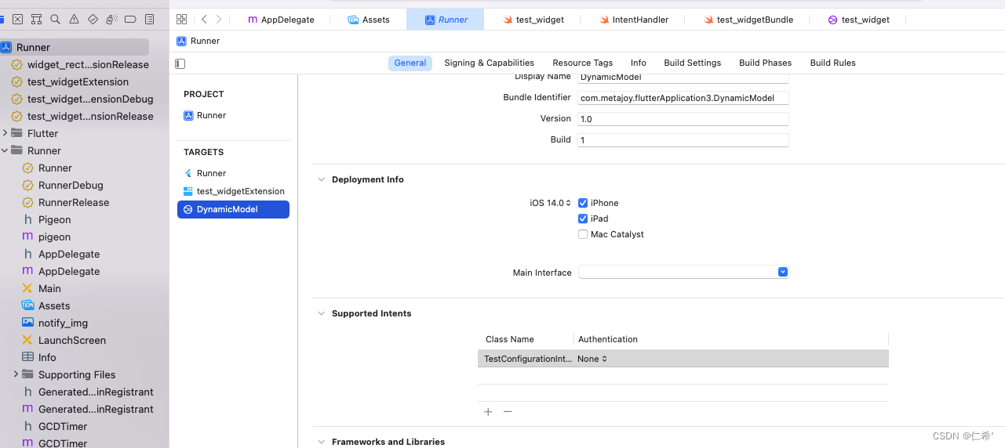Select the TestConfigurationInt... intent row
The image size is (1005, 448).
click(683, 359)
